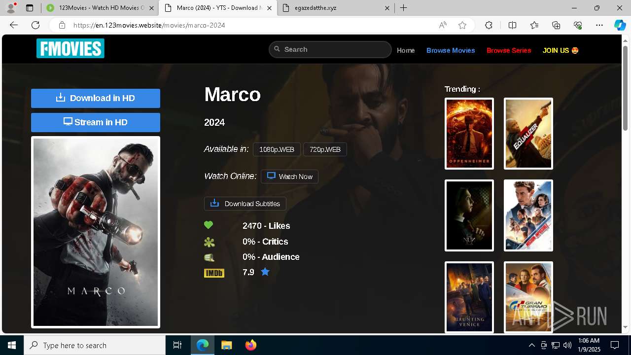This screenshot has width=631, height=355.
Task: Open the volume control in the system tray
Action: point(567,345)
